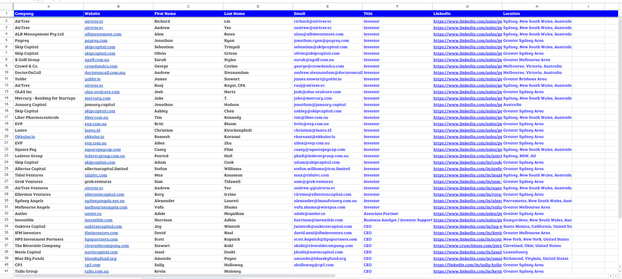The image size is (622, 279).
Task: Open the hpspartners.com link
Action: tap(101, 239)
